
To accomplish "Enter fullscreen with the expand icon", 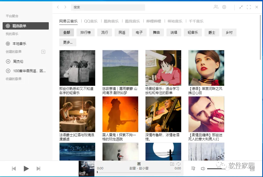I will [249, 7].
